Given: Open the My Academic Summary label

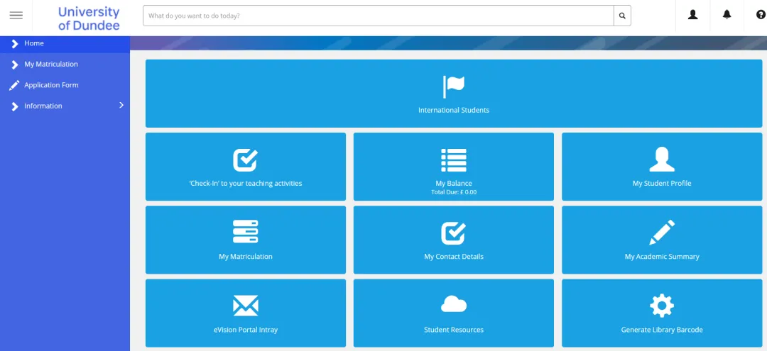Looking at the screenshot, I should [662, 257].
